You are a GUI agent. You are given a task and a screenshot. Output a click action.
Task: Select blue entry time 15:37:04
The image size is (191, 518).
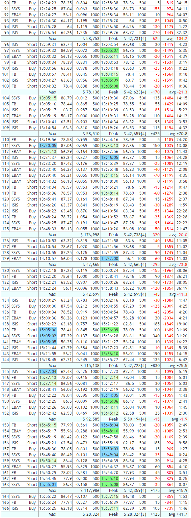(48, 371)
